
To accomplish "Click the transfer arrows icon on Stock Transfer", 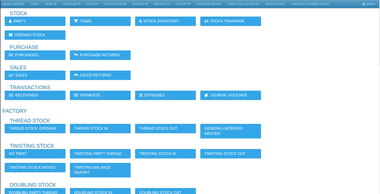I will (x=206, y=21).
